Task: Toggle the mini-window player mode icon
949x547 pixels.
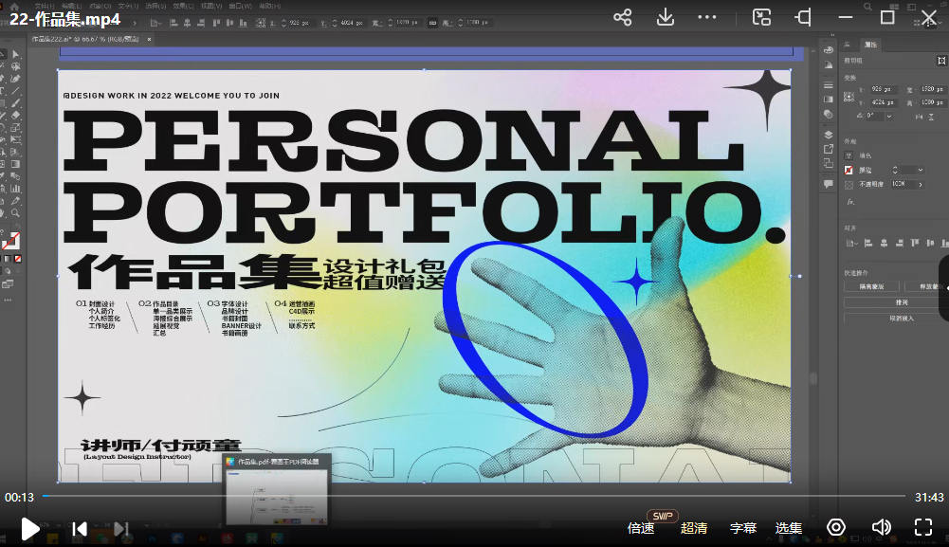Action: click(761, 17)
